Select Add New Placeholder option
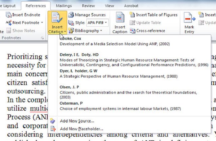 [81, 129]
